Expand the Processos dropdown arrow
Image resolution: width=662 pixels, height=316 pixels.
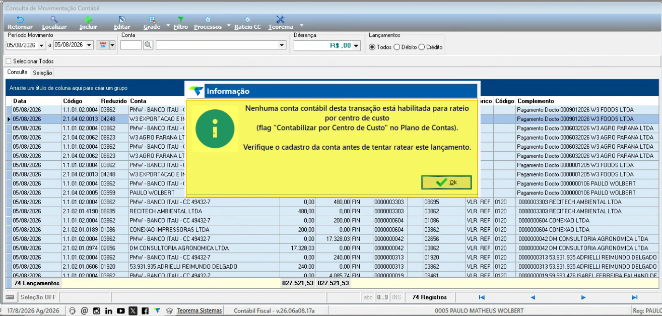pos(229,25)
